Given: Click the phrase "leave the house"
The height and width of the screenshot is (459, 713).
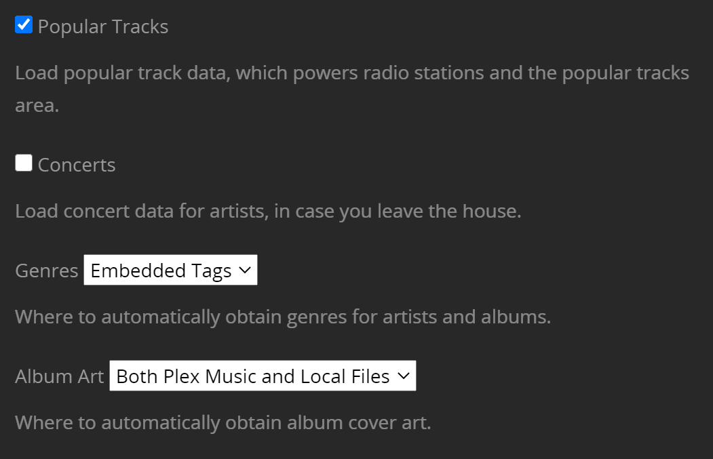Looking at the screenshot, I should 448,212.
